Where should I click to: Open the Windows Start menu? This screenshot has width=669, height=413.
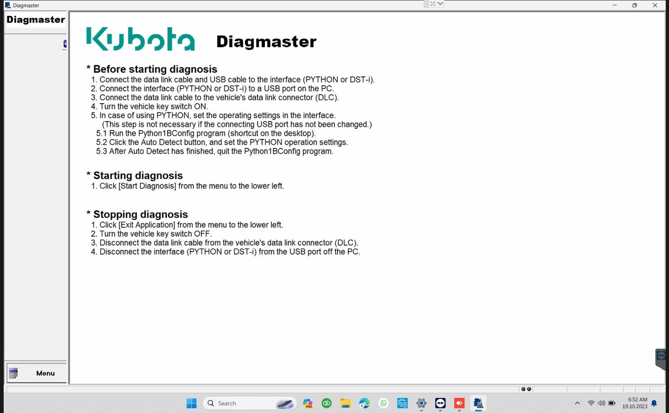pos(192,403)
